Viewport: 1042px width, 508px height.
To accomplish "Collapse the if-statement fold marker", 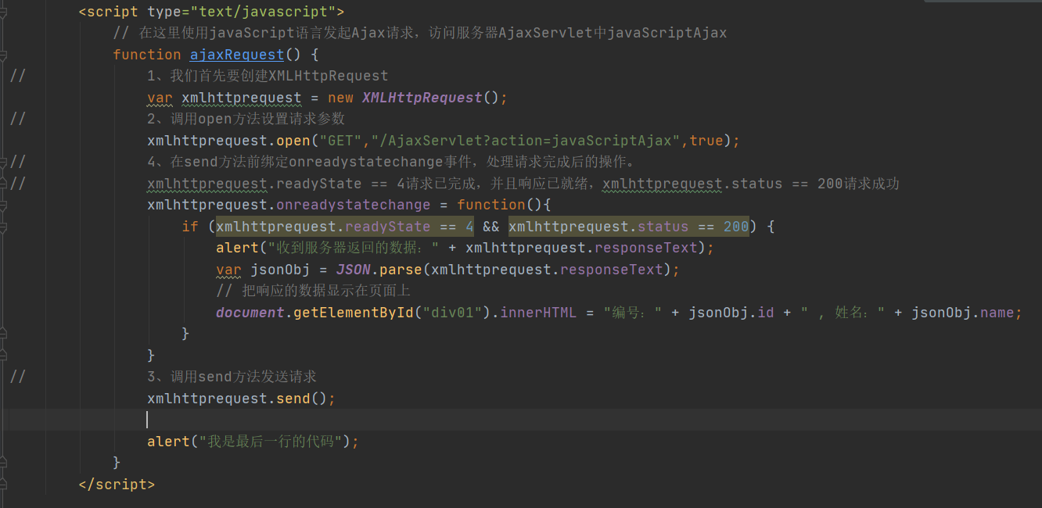I will pos(3,227).
